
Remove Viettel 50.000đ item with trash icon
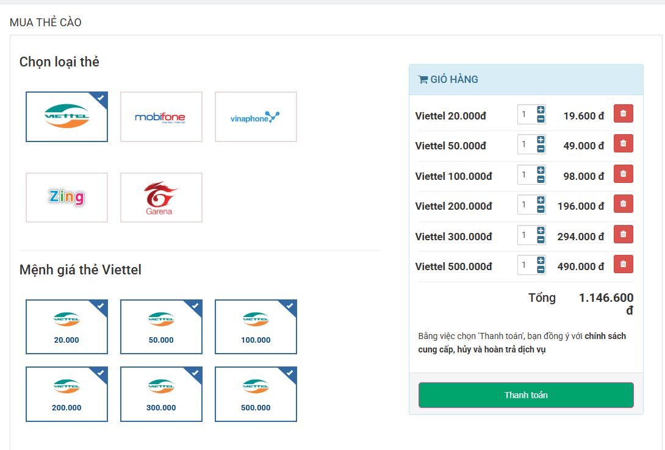pyautogui.click(x=623, y=143)
